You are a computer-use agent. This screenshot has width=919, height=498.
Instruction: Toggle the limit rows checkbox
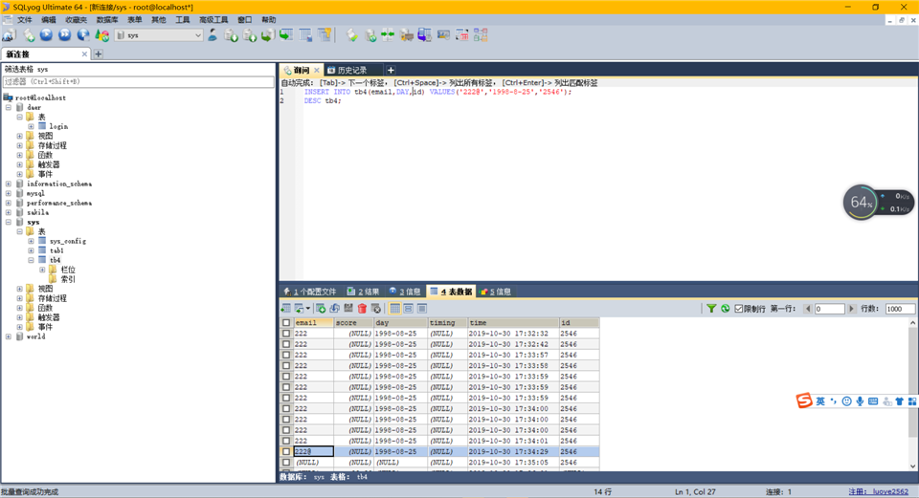[739, 309]
